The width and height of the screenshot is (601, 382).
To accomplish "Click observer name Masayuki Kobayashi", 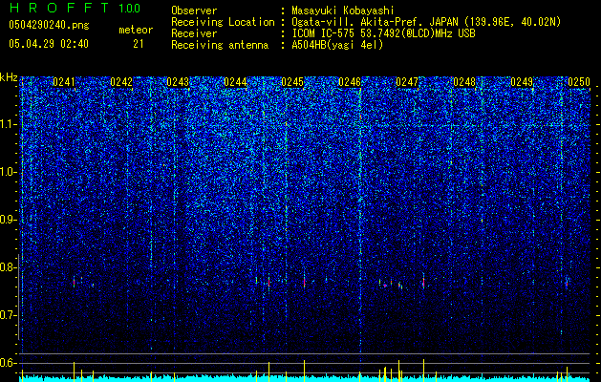I will [x=342, y=11].
